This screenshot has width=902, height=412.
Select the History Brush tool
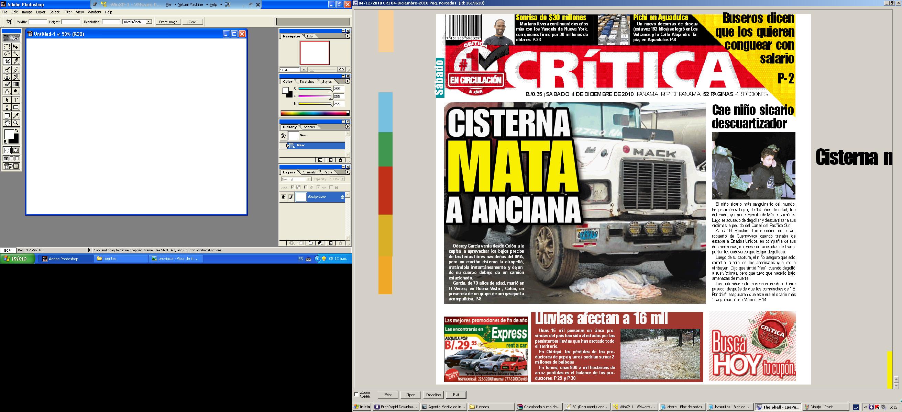click(16, 77)
